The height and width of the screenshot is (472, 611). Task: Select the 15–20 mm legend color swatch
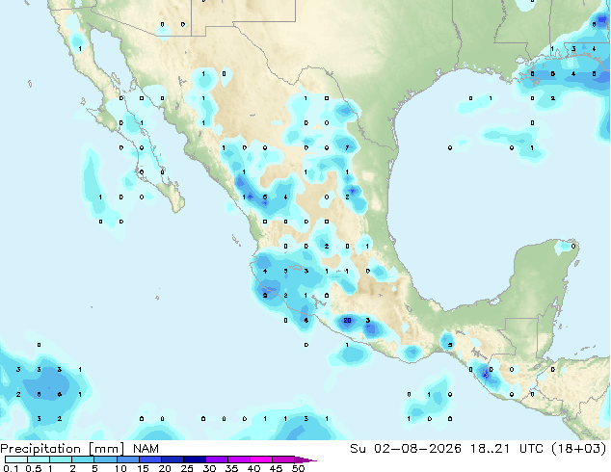[x=150, y=459]
